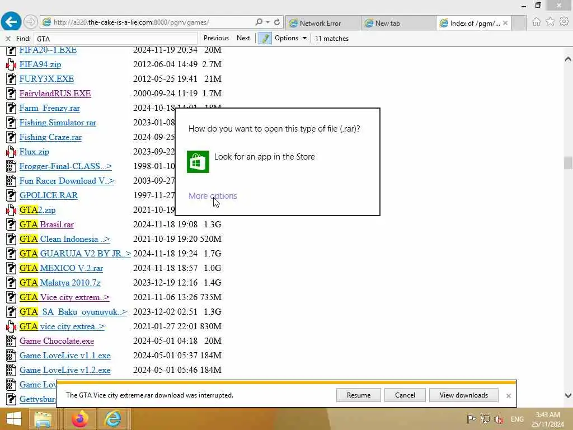Open Favorites star icon

(x=550, y=22)
